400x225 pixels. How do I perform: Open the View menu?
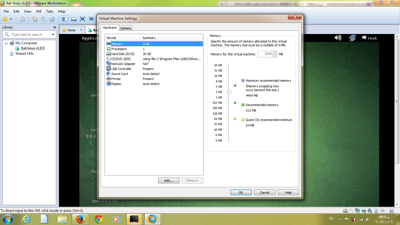[x=28, y=11]
